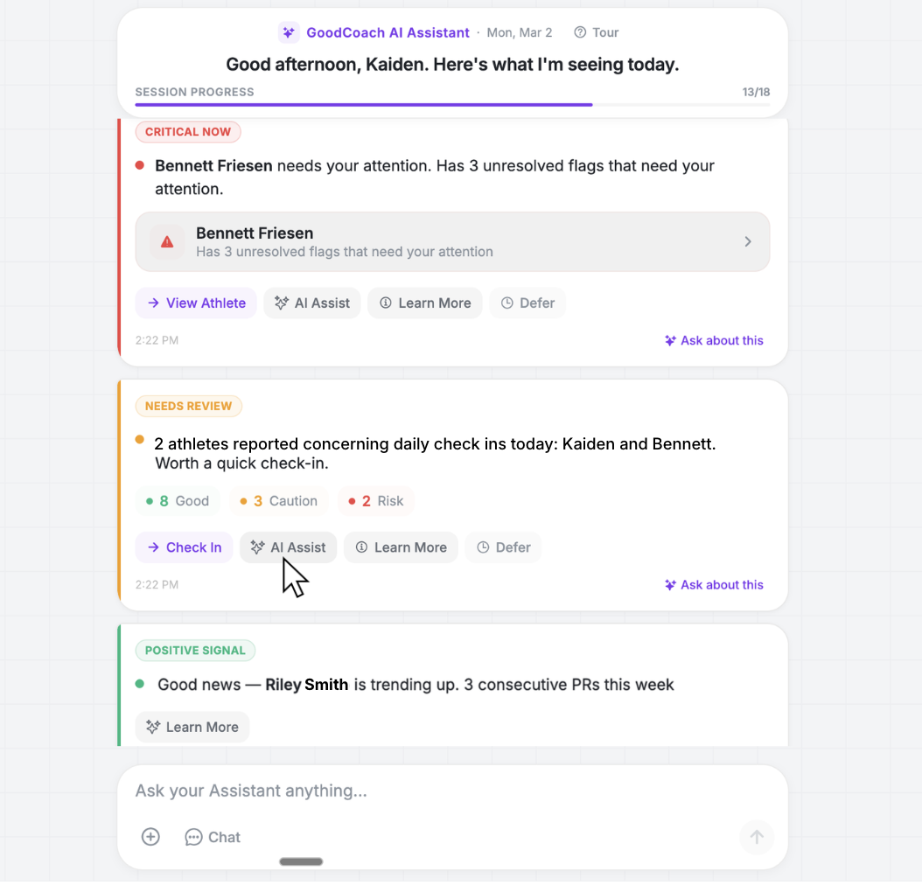Viewport: 922px width, 885px height.
Task: Toggle the '3 Caution' athlete status filter
Action: tap(278, 501)
